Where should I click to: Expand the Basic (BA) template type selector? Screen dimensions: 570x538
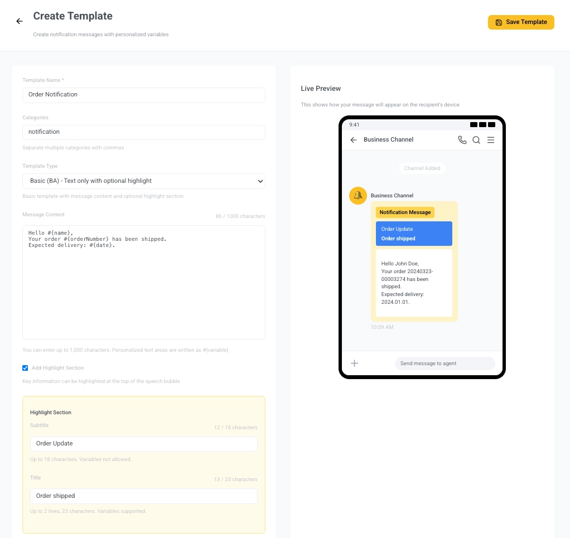click(x=143, y=181)
